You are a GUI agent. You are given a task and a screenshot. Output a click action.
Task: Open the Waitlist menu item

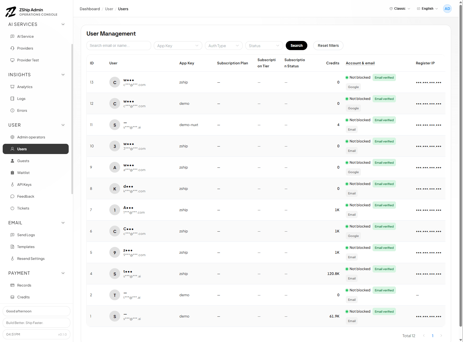click(x=23, y=173)
